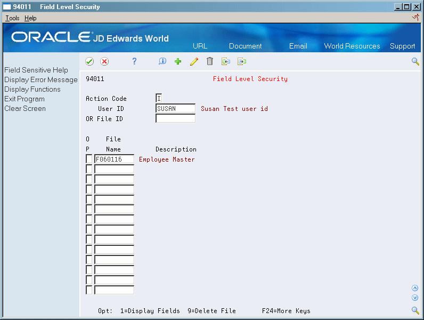Select Display Error Message
This screenshot has width=424, height=320.
(41, 80)
